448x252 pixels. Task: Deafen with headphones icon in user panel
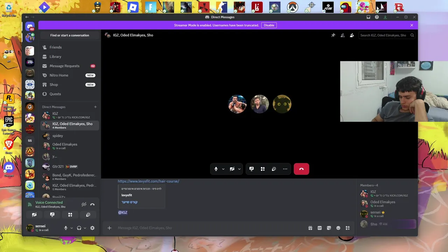(79, 228)
